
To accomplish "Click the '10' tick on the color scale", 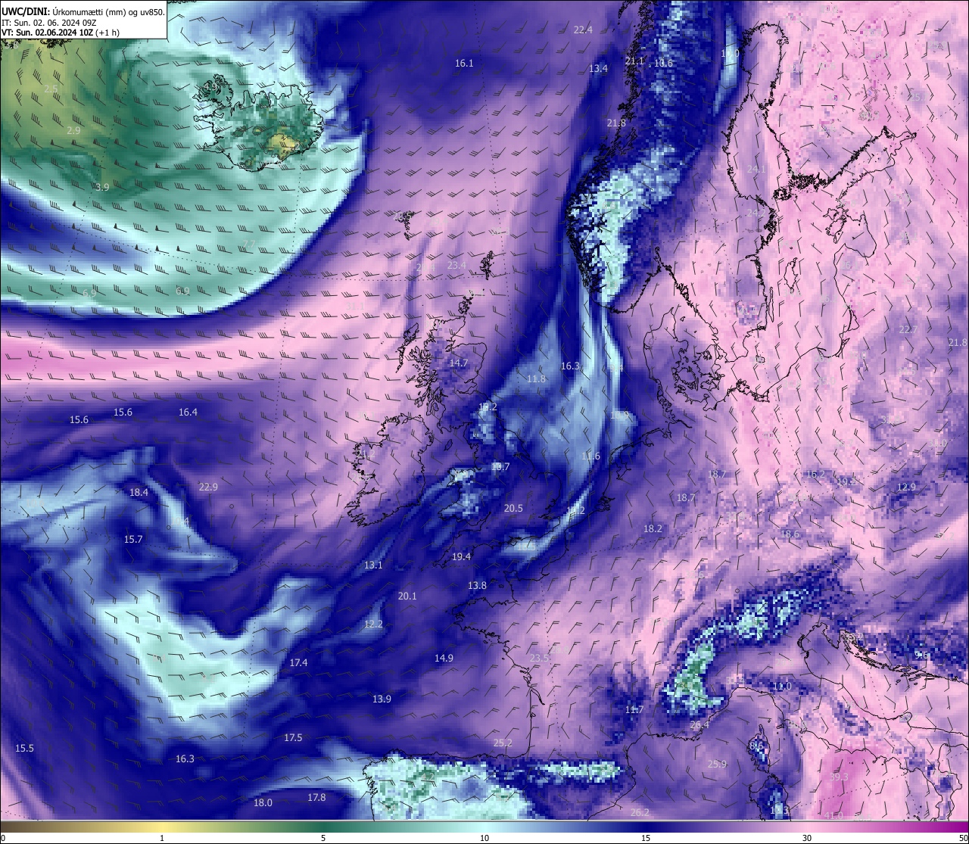I will [484, 838].
